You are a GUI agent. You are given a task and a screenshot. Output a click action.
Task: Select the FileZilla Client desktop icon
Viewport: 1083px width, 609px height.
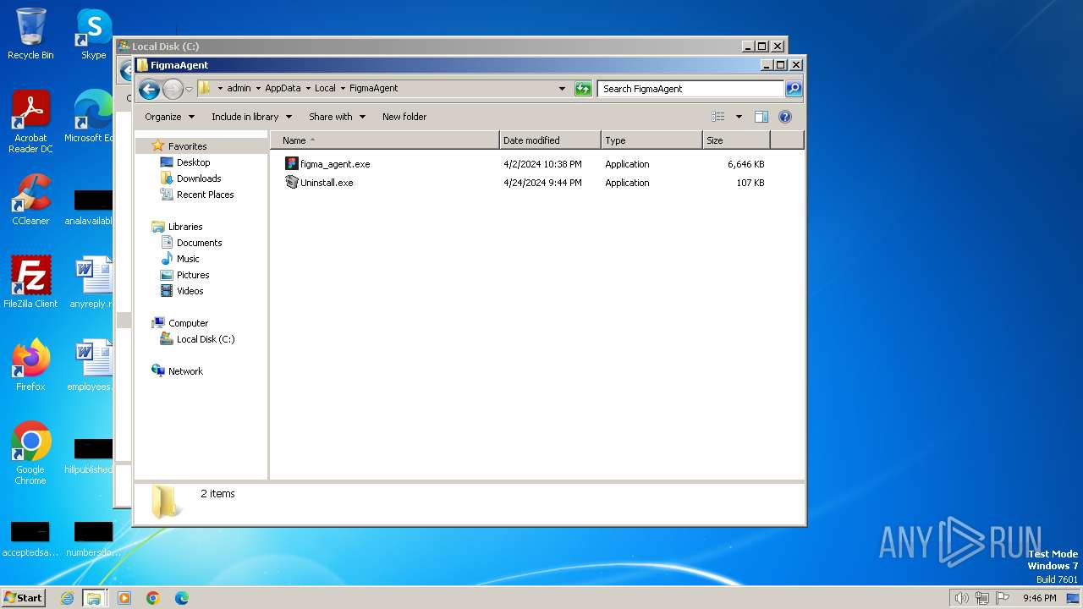point(30,282)
